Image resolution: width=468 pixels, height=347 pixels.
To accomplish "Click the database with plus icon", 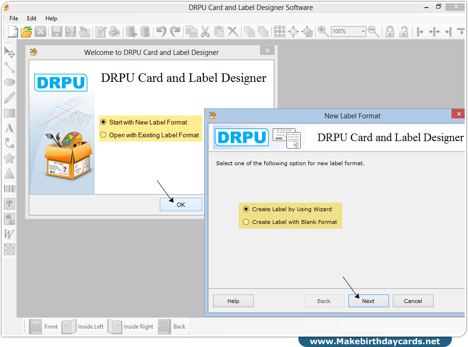I will 131,31.
